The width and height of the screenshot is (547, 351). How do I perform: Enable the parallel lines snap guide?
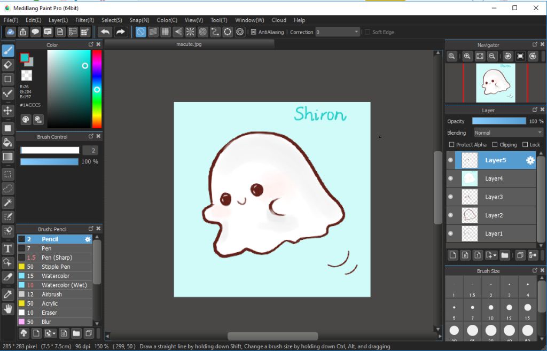[x=153, y=32]
